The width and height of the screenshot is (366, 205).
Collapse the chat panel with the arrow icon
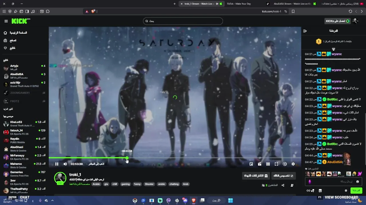click(x=305, y=31)
